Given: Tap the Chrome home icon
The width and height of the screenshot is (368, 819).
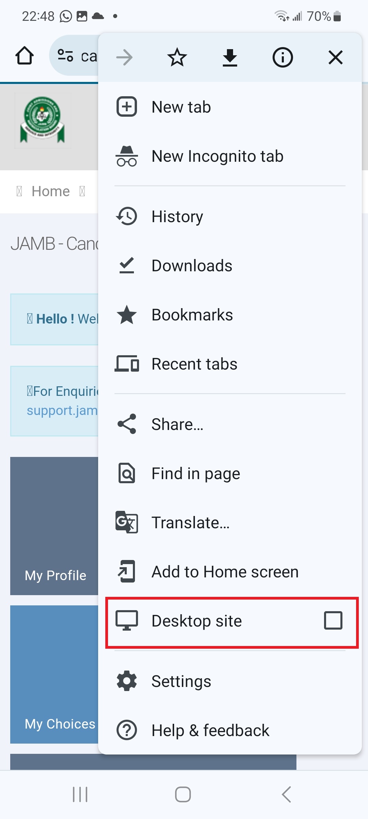Looking at the screenshot, I should pyautogui.click(x=25, y=56).
